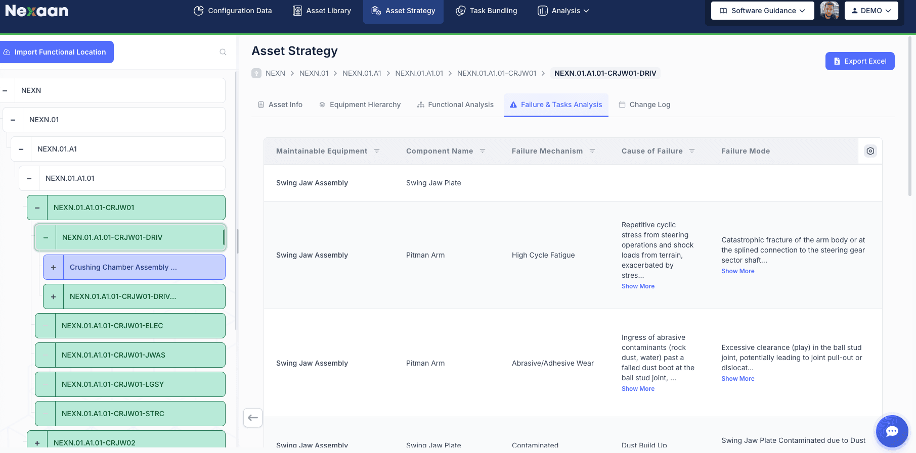Collapse the NEXN.01 tree node

[x=13, y=120]
